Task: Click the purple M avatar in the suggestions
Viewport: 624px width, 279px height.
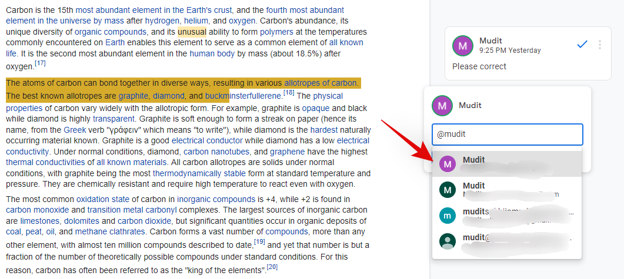Action: click(448, 164)
